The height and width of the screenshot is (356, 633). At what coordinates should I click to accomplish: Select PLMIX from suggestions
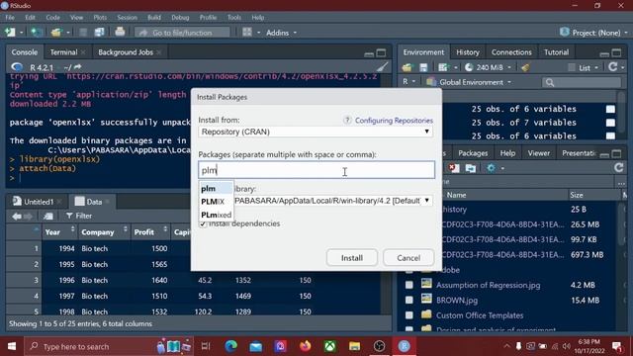[x=216, y=202]
